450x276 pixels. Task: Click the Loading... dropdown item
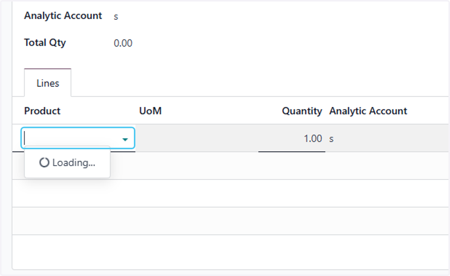click(67, 163)
